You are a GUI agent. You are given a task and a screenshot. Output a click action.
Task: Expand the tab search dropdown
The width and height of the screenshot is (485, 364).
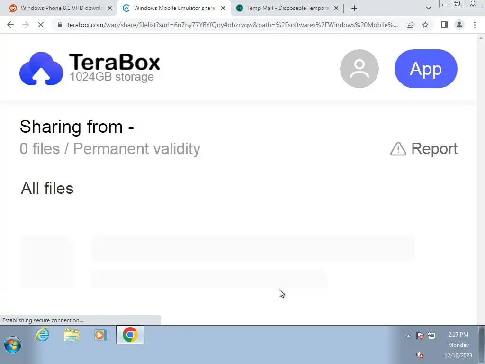428,8
